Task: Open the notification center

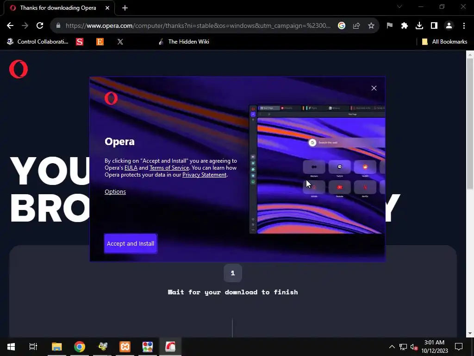Action: (x=459, y=347)
